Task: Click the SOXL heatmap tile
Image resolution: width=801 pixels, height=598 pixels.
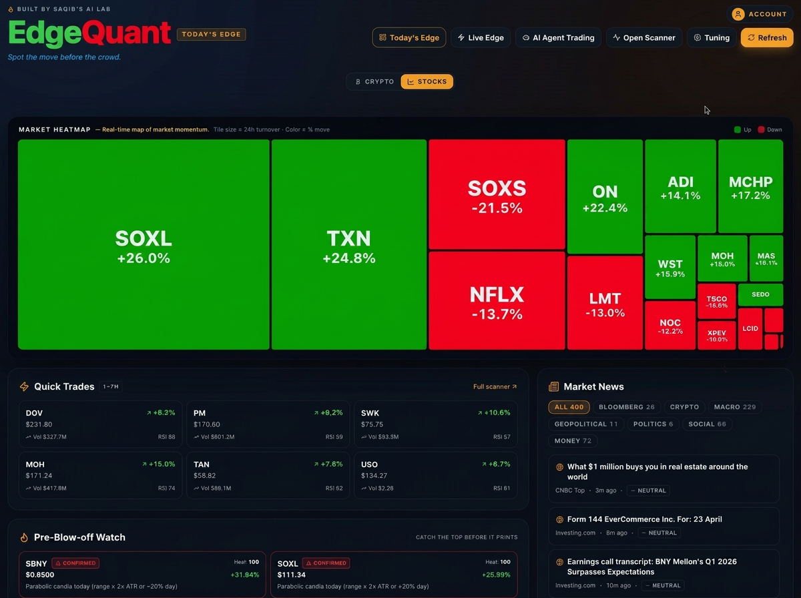Action: click(144, 245)
